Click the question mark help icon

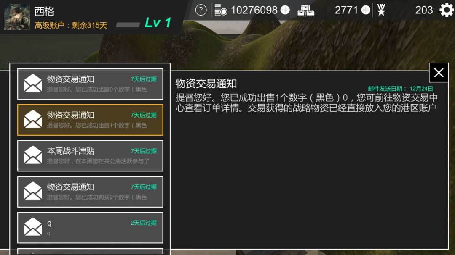[201, 10]
